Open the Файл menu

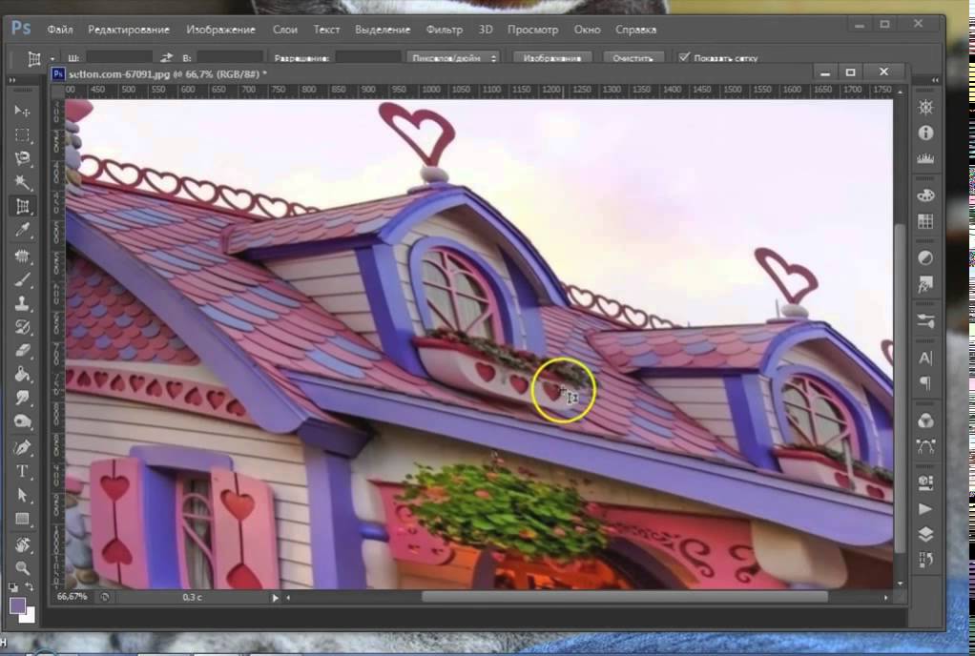[60, 30]
